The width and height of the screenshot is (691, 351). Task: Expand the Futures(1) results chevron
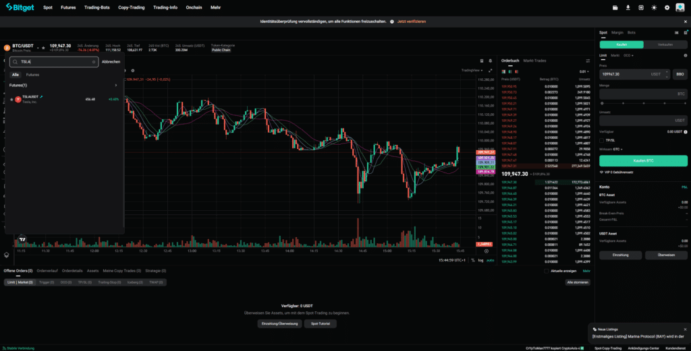116,86
